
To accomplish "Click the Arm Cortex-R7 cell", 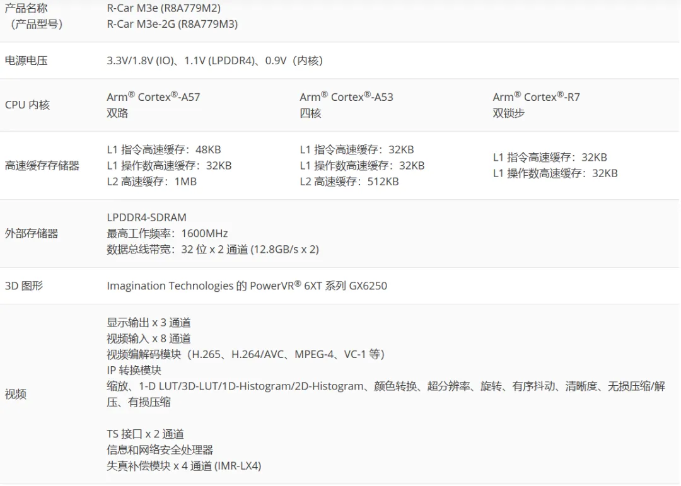I will 536,97.
